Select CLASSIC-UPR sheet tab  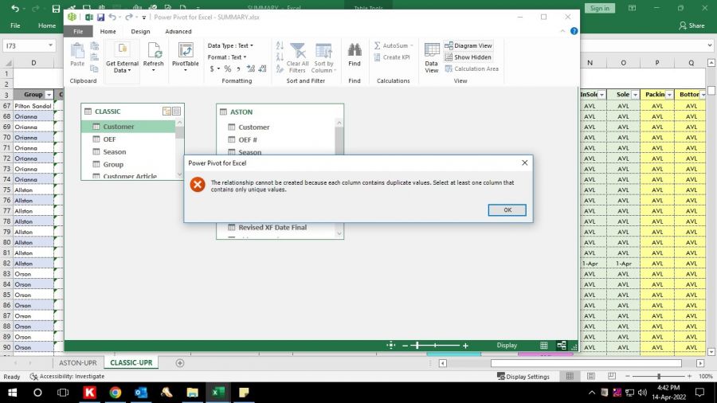click(131, 363)
